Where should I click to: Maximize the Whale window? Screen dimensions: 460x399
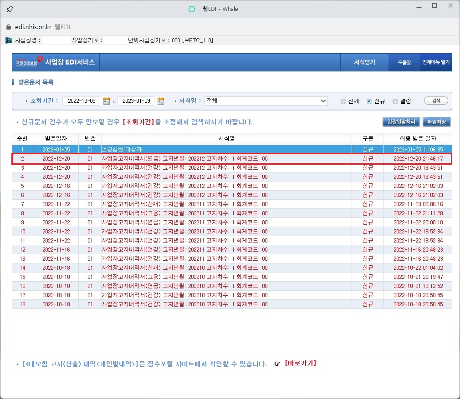[434, 6]
